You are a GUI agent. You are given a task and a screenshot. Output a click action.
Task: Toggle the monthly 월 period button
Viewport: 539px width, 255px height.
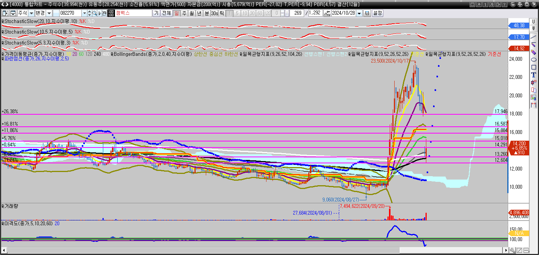click(x=191, y=13)
